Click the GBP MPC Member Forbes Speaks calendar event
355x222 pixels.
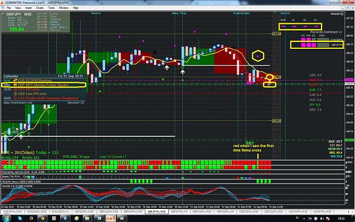tap(43, 85)
